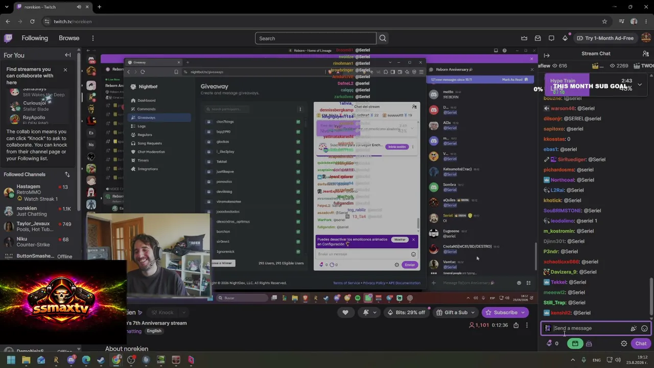Click the Bits: 29% off button
This screenshot has height=368, width=654.
(406, 312)
